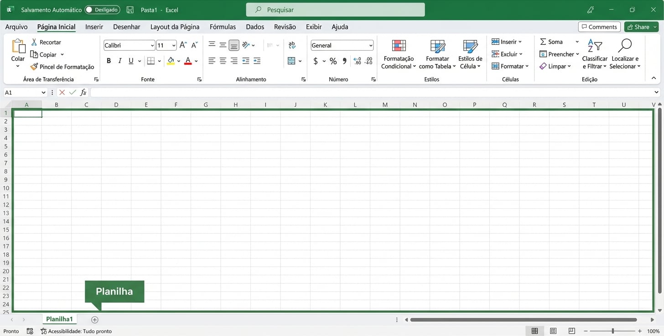
Task: Click merge and center icon
Action: 292,61
